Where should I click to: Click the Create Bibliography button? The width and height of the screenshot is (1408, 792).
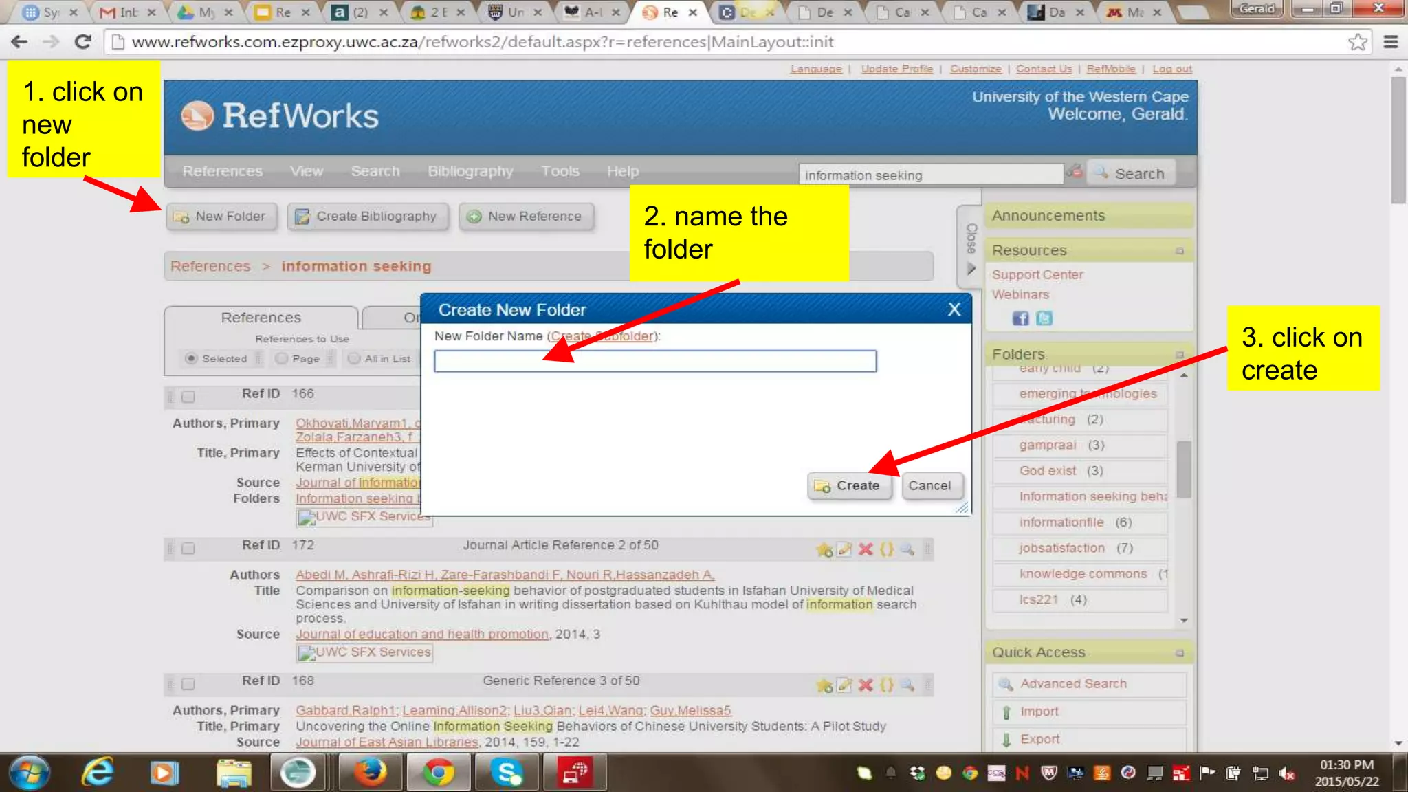368,217
